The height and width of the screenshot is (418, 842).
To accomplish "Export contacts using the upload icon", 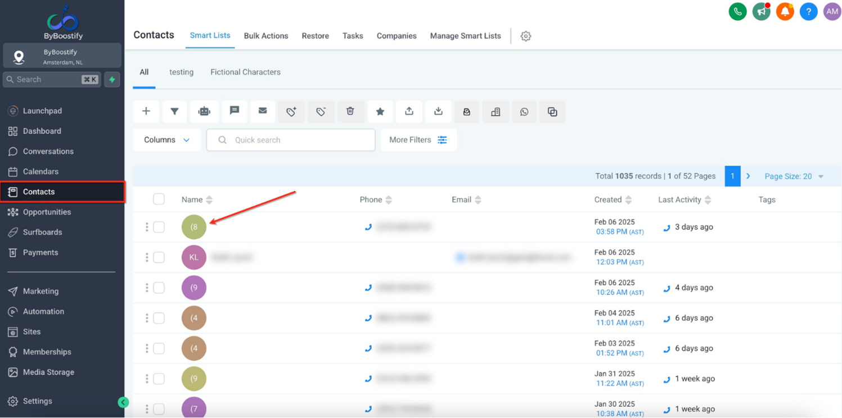I will [409, 111].
